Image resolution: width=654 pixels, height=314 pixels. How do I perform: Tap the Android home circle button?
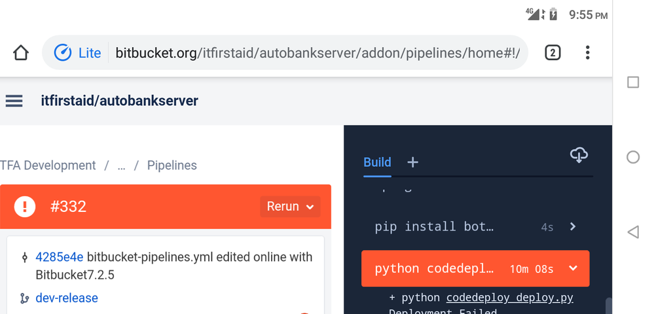633,157
